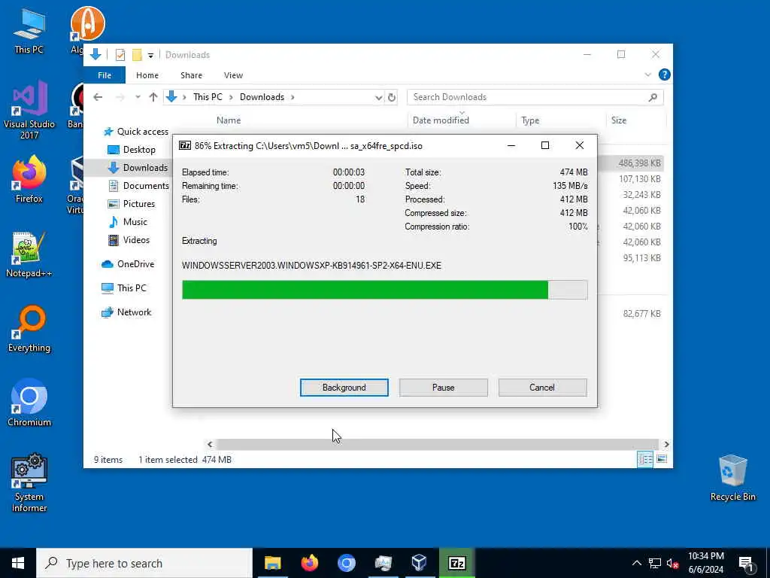Click Properties quick access toolbar icon
770x578 pixels.
[x=120, y=54]
